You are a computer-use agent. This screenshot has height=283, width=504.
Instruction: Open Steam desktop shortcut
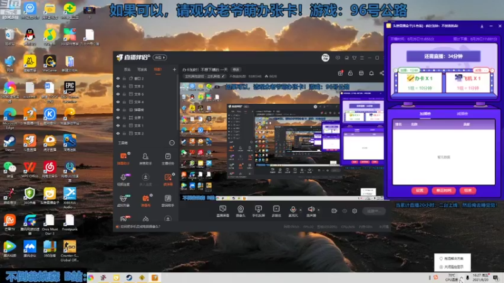click(9, 143)
